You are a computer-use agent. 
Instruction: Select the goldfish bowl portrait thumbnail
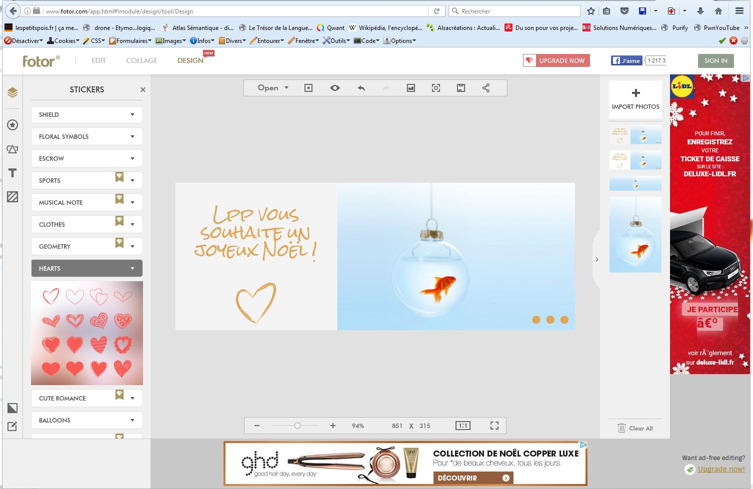point(635,235)
